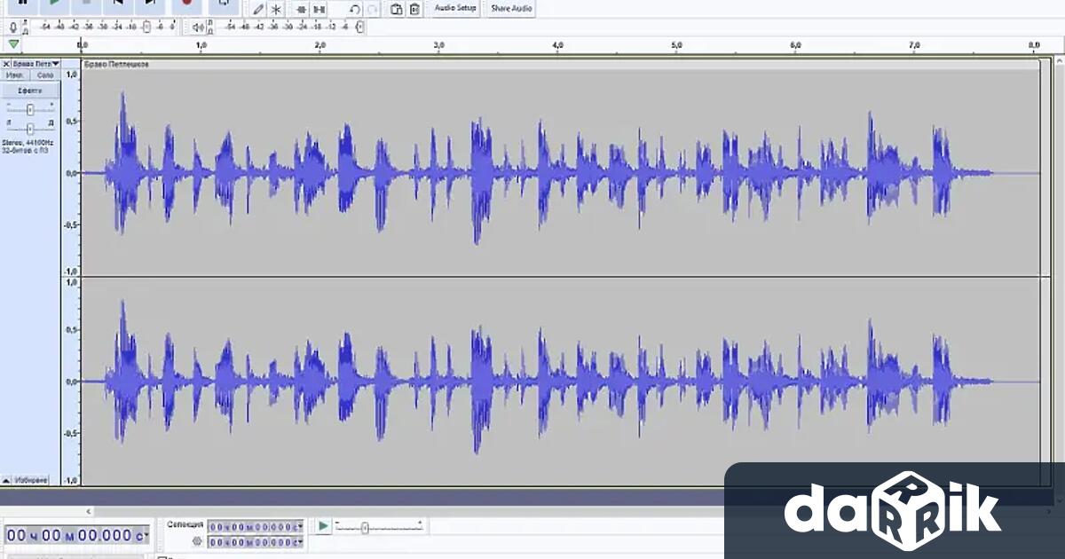This screenshot has height=559, width=1065.
Task: Toggle Solo on the track
Action: pyautogui.click(x=45, y=75)
